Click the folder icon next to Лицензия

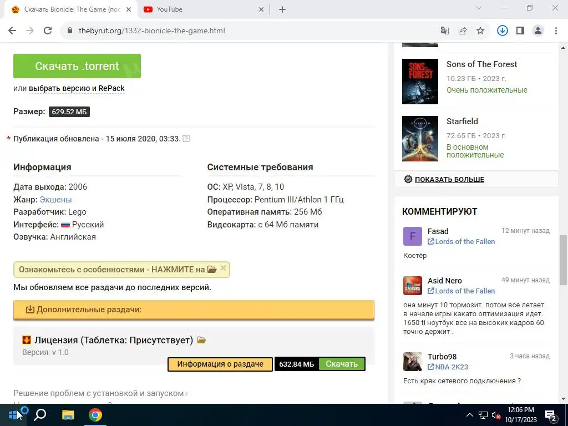(201, 340)
